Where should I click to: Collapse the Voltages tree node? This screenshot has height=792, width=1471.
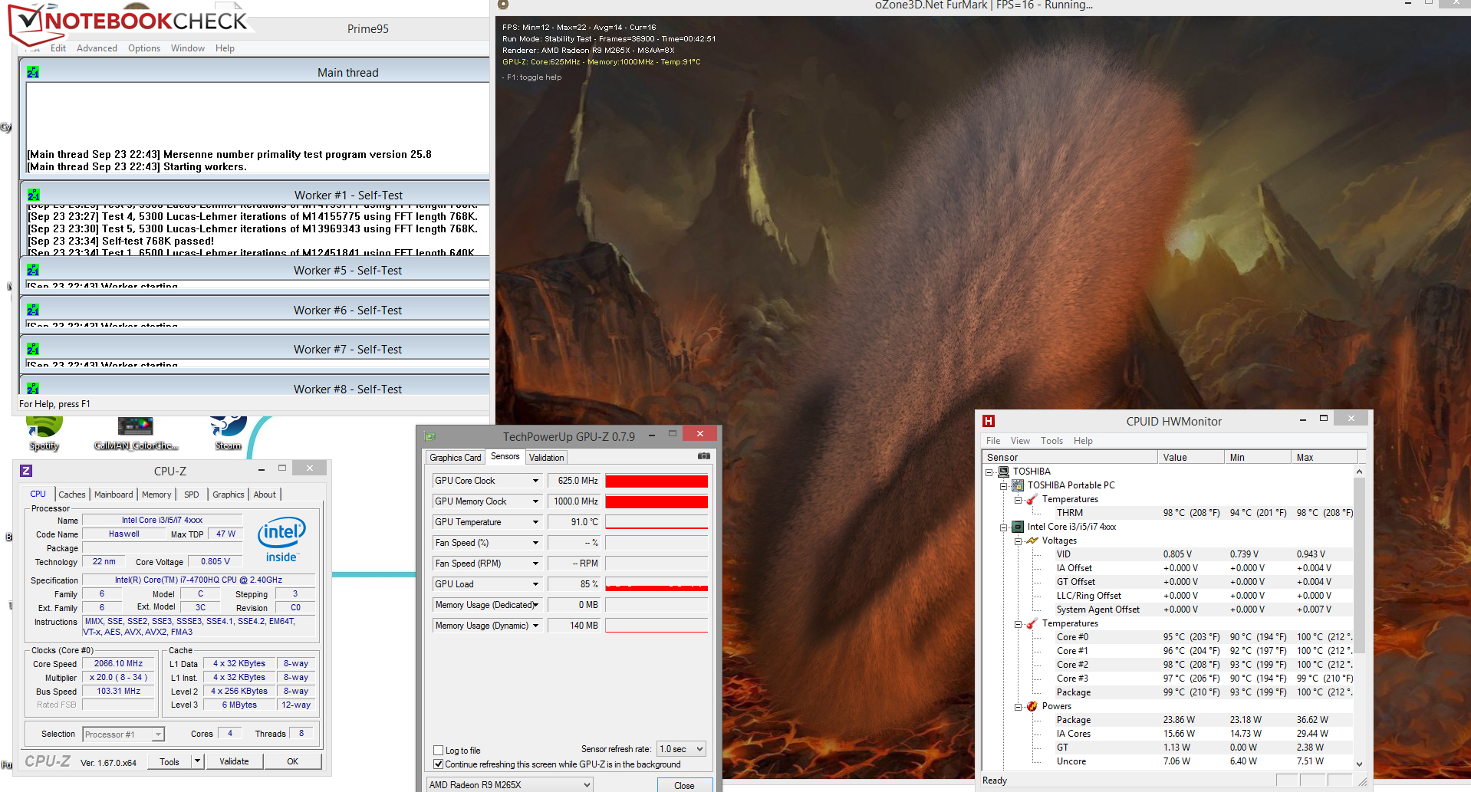point(1018,541)
